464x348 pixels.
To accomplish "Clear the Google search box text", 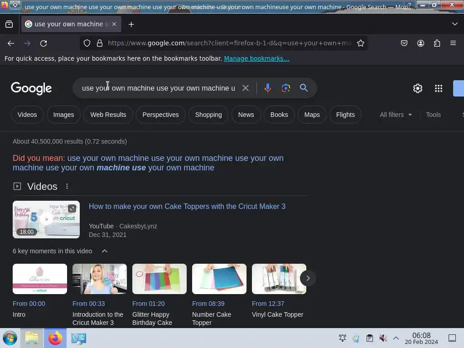I will 245,88.
